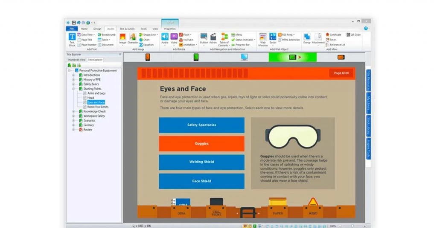Insert a Timer object

point(331,40)
